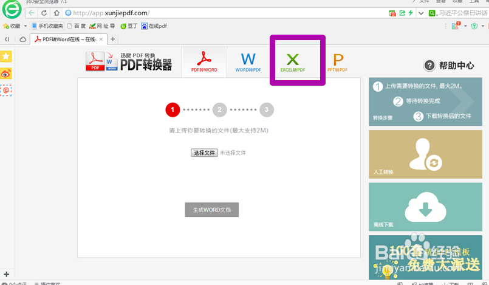Click the green calendar icon in address bar
489x285 pixels.
coord(392,13)
